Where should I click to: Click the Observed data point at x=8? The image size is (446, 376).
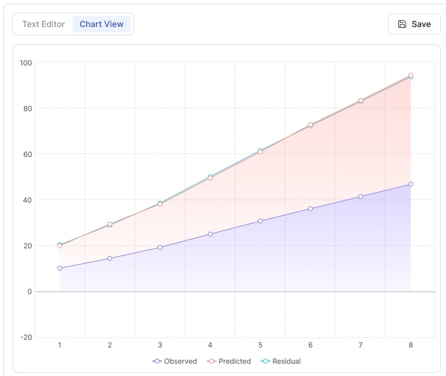click(411, 184)
